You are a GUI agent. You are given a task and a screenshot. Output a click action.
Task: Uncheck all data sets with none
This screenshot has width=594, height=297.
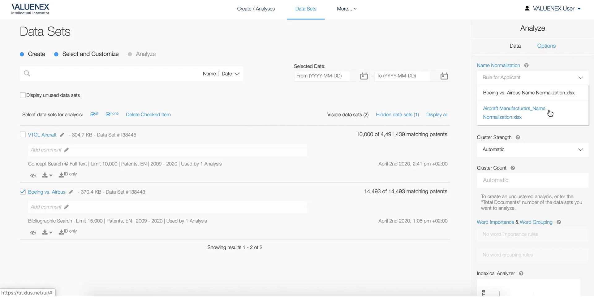point(112,114)
